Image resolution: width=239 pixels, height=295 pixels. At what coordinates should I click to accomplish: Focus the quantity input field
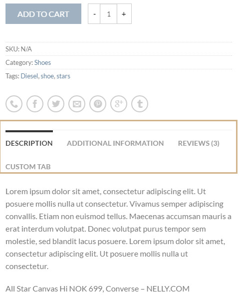point(108,14)
